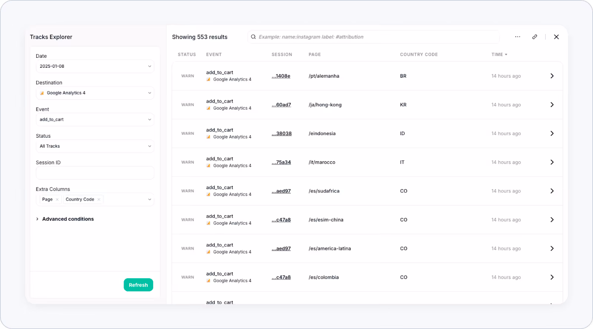Click the EVENT column header
The height and width of the screenshot is (329, 593).
[x=214, y=54]
